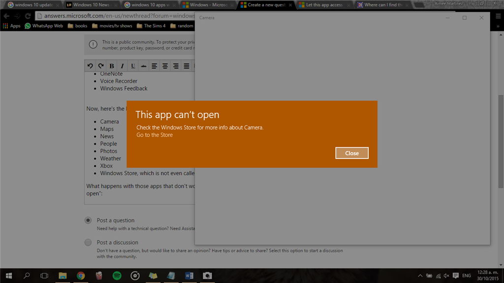Image resolution: width=504 pixels, height=283 pixels.
Task: Open the clock and date flyout
Action: click(x=488, y=275)
